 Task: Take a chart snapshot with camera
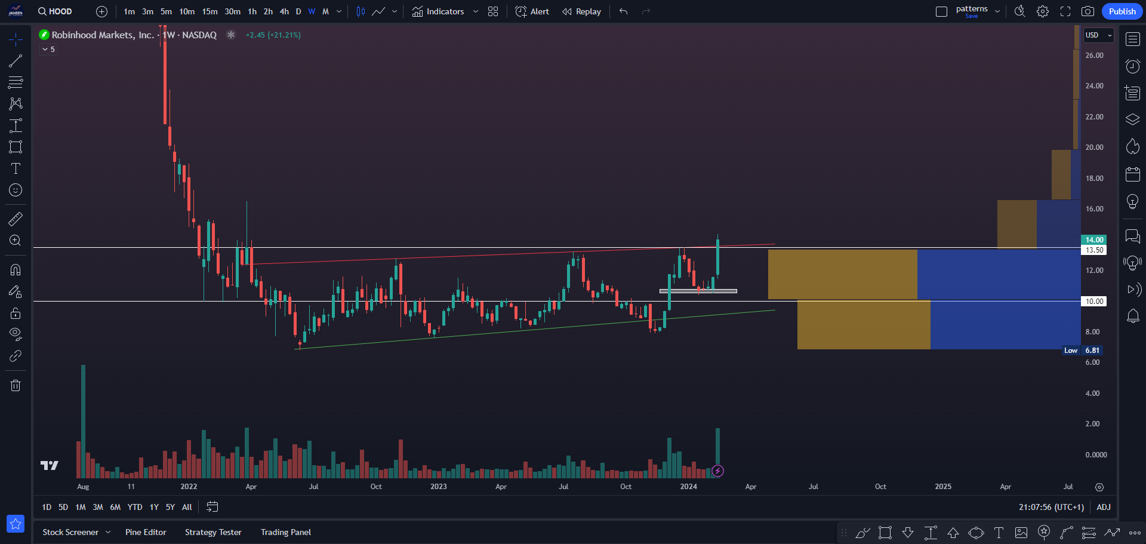coord(1088,11)
